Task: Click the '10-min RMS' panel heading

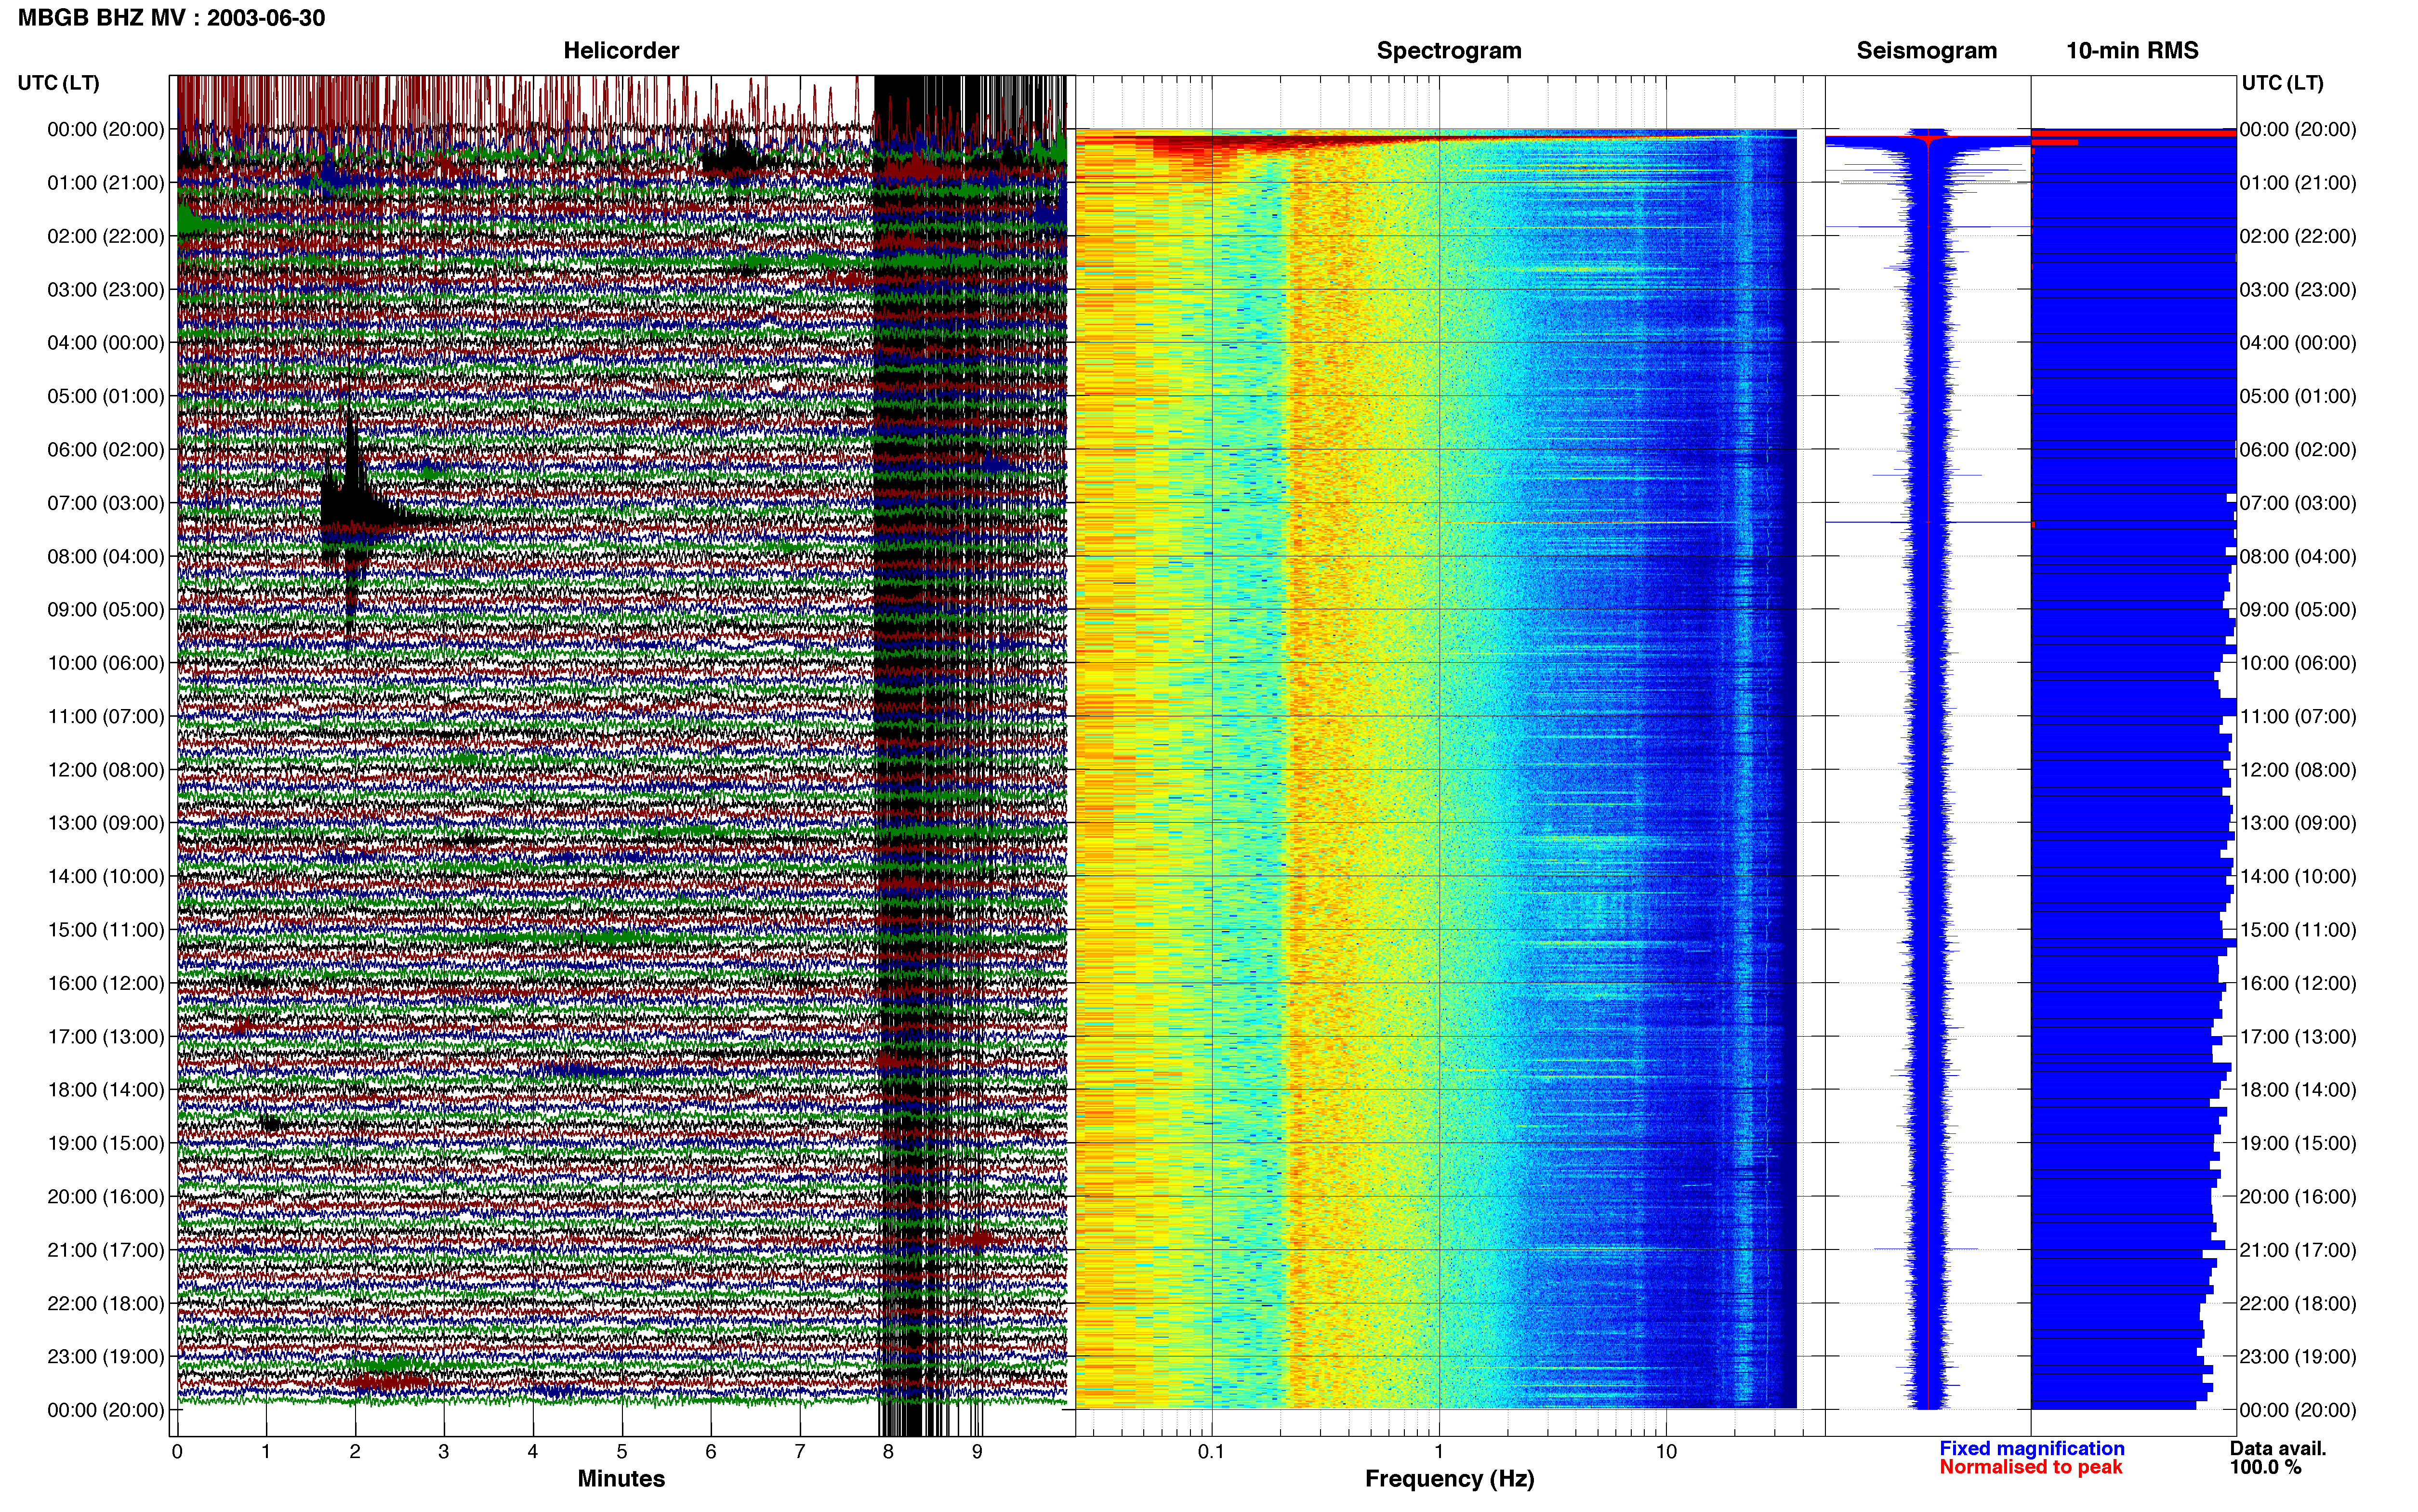Action: [x=2132, y=51]
